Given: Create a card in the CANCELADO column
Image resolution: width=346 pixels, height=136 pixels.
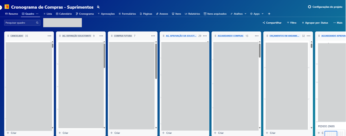Looking at the screenshot, I should point(11,133).
